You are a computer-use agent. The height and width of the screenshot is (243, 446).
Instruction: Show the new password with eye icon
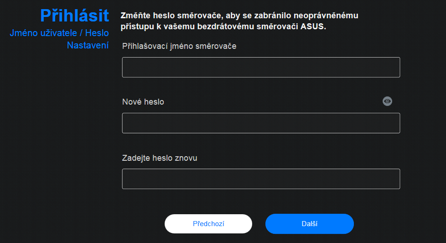tap(387, 101)
